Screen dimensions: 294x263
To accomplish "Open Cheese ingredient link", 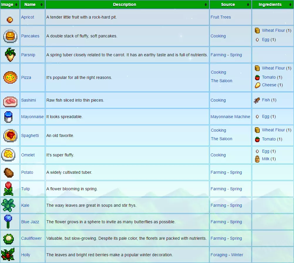I will 269,85.
